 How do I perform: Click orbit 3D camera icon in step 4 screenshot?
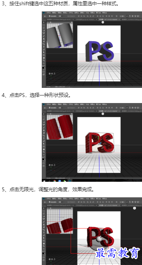50,165
